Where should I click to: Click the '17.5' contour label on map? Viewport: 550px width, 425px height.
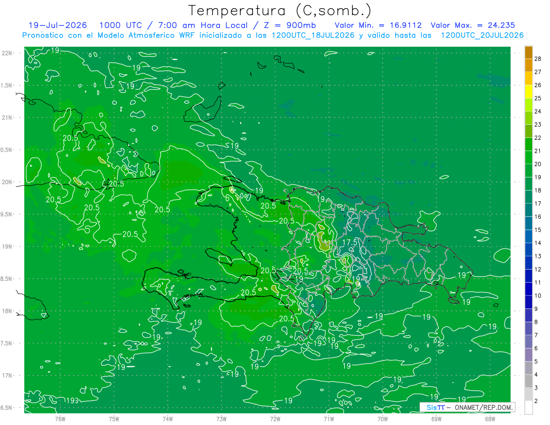click(350, 242)
